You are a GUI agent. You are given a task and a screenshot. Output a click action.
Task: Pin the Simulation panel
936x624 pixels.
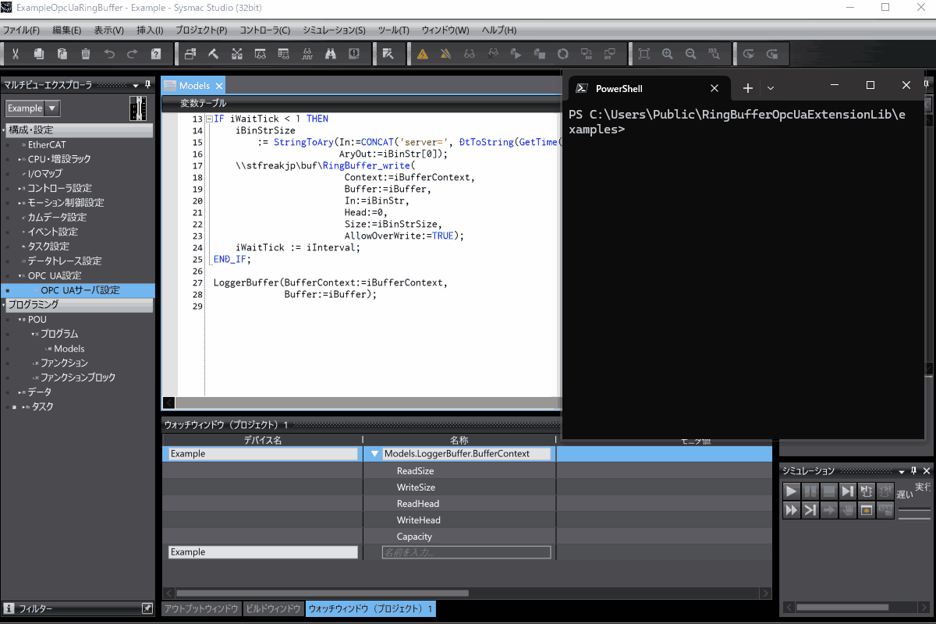tap(913, 471)
